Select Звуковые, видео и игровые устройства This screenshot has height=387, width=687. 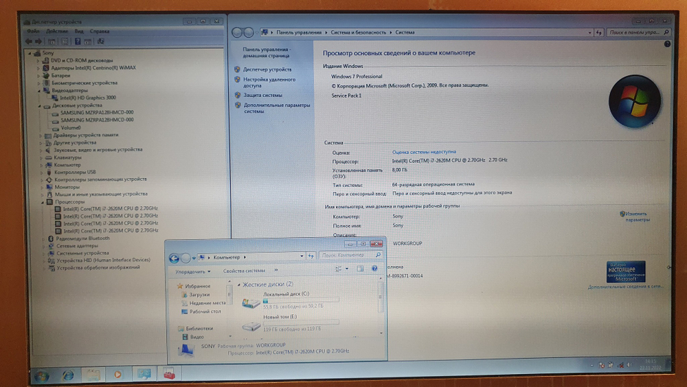(x=98, y=150)
